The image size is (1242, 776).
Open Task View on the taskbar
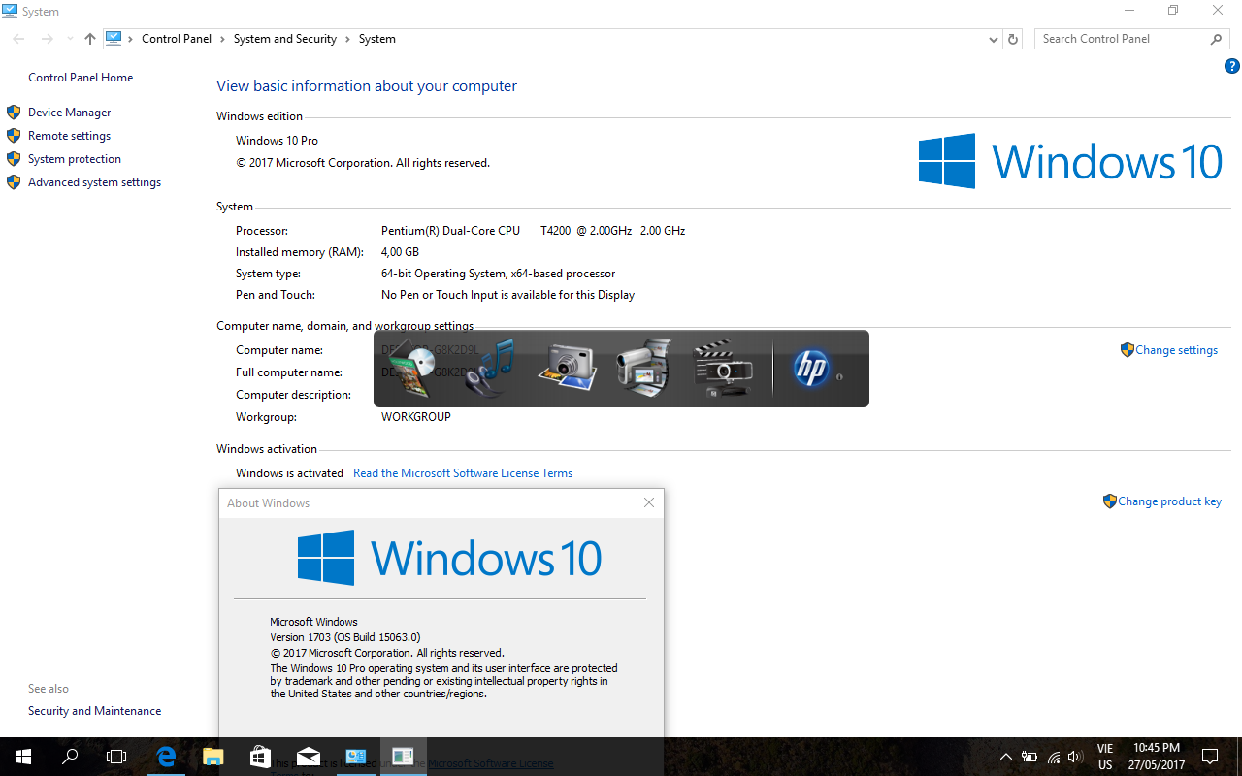coord(116,757)
